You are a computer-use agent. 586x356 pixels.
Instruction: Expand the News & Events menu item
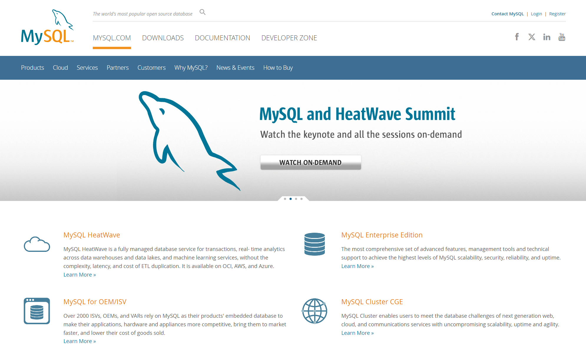pyautogui.click(x=235, y=67)
